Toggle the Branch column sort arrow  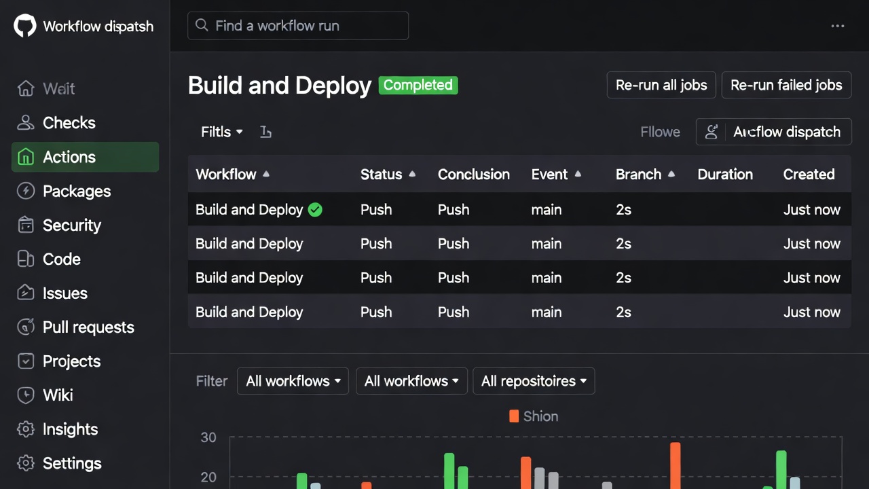pyautogui.click(x=671, y=174)
